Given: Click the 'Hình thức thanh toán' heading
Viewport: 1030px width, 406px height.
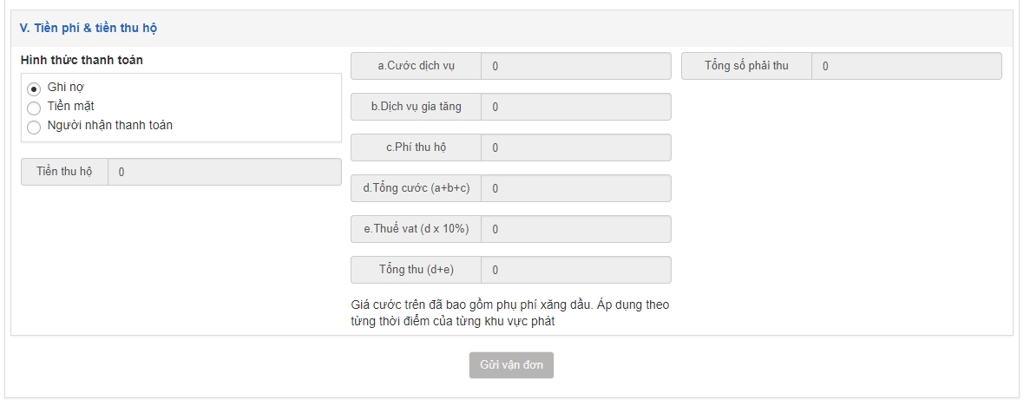Looking at the screenshot, I should tap(82, 60).
